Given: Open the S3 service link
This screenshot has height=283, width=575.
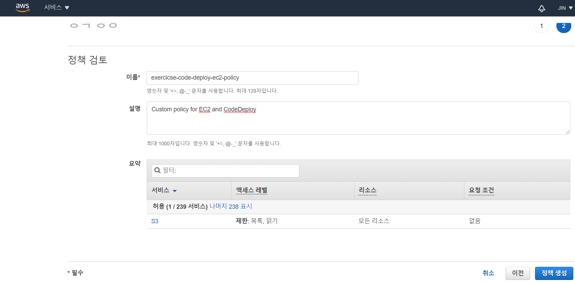Looking at the screenshot, I should tap(155, 221).
